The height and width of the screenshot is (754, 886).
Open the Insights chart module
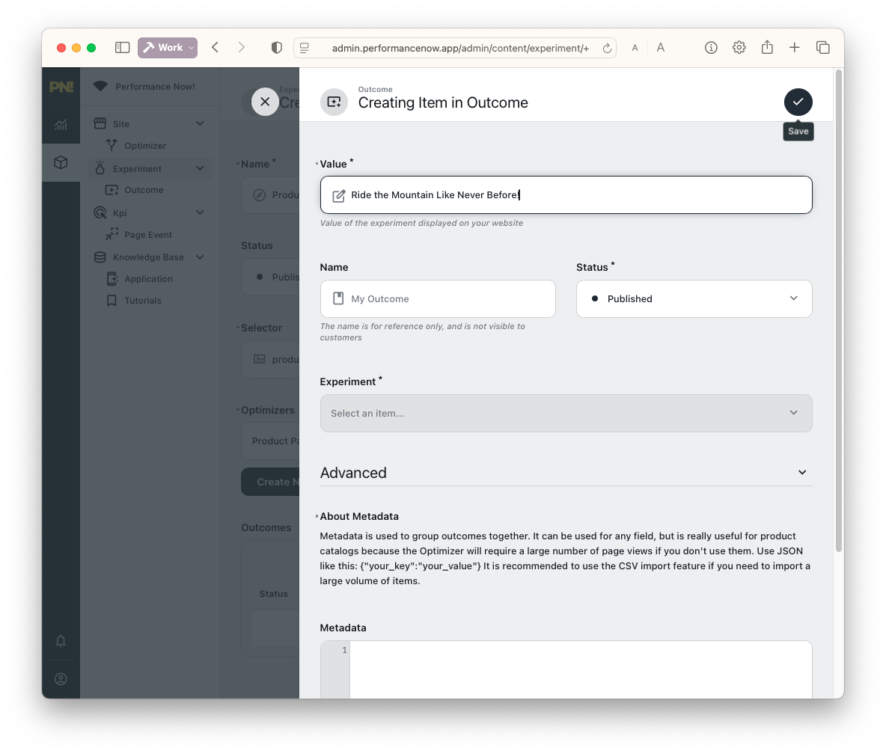click(61, 125)
